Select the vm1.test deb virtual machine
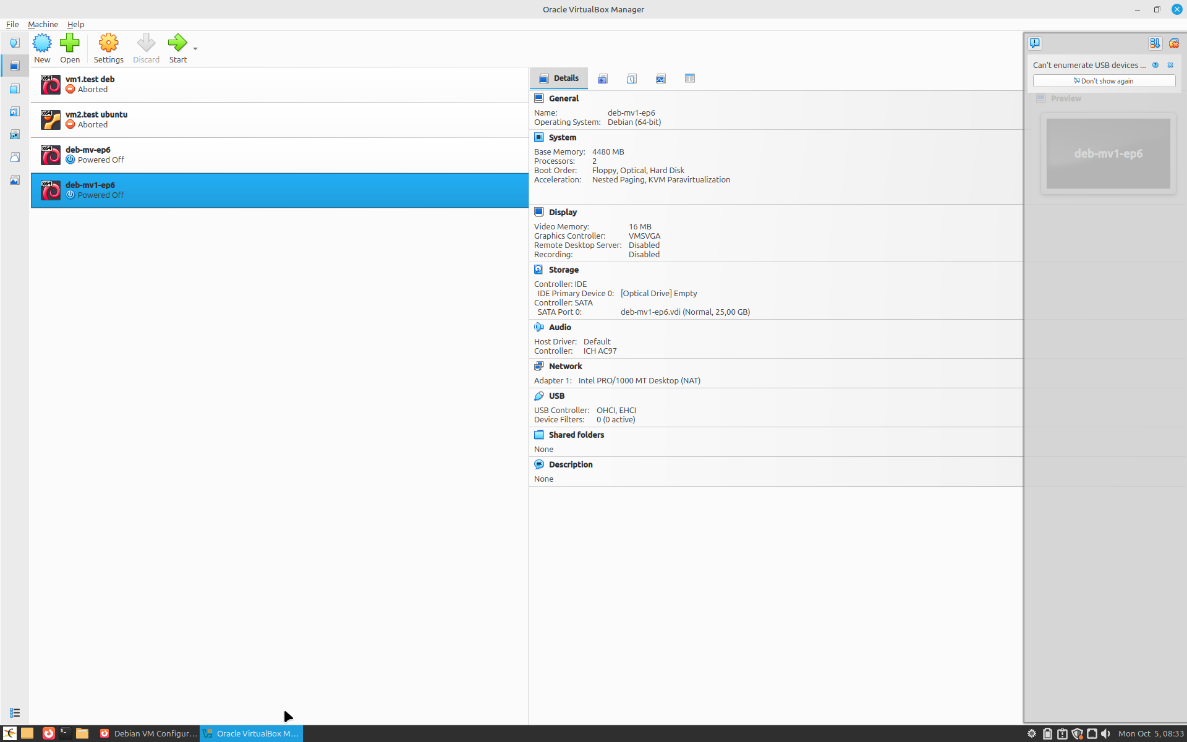The image size is (1187, 742). click(279, 85)
